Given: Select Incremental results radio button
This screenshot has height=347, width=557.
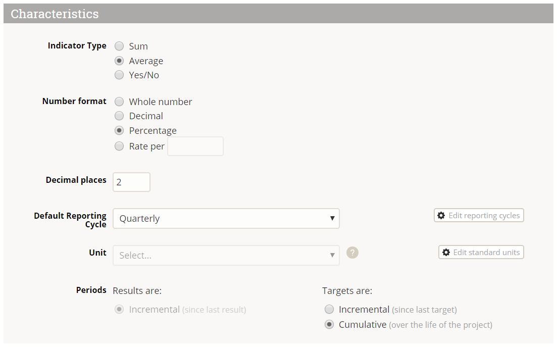Looking at the screenshot, I should click(x=119, y=309).
